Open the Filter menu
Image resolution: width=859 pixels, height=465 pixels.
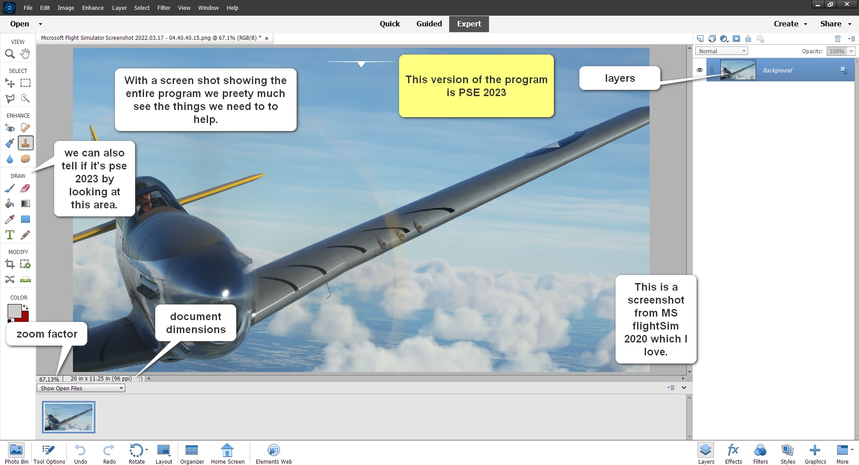164,8
